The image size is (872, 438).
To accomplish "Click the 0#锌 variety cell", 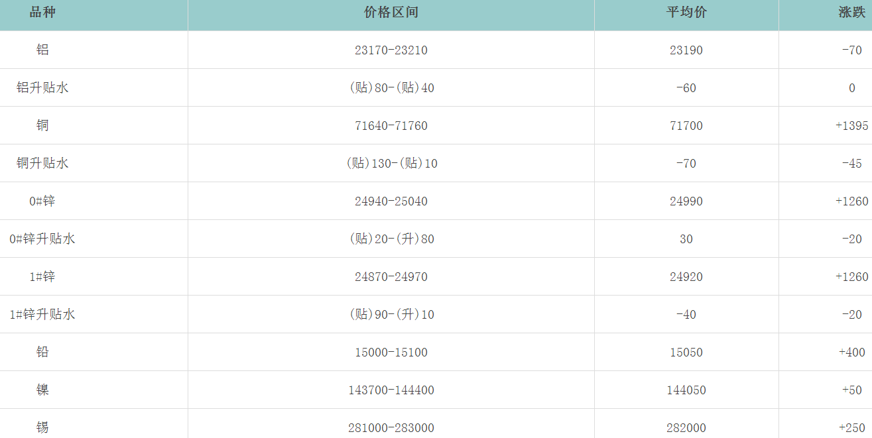I will (x=42, y=201).
